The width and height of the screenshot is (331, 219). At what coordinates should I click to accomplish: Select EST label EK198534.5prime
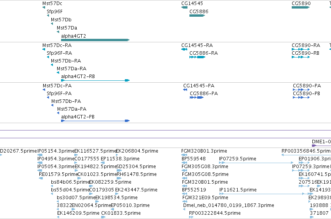coord(117,198)
